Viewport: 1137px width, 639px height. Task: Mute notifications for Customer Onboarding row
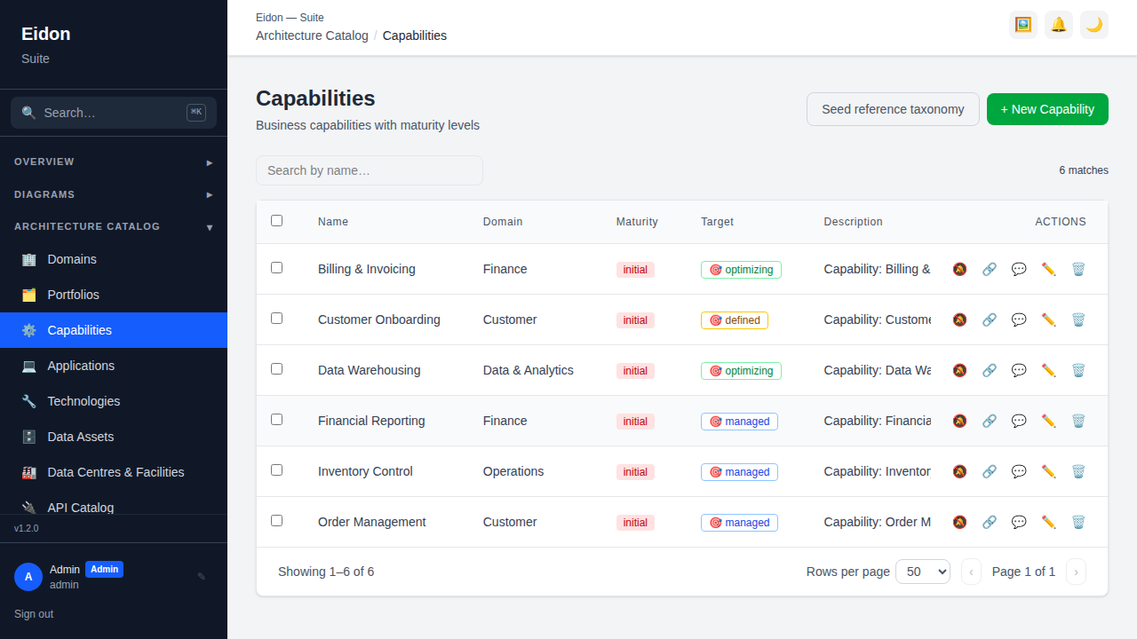(x=959, y=319)
